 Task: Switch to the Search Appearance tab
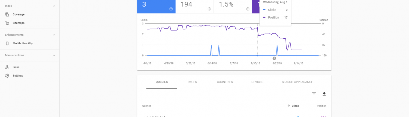(x=297, y=82)
